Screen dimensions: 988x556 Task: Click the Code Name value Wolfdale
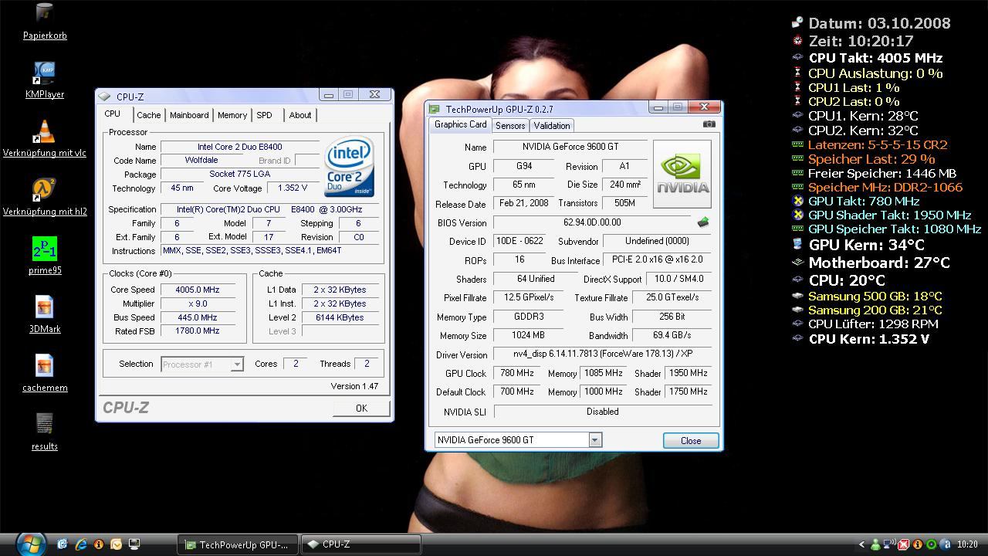201,160
